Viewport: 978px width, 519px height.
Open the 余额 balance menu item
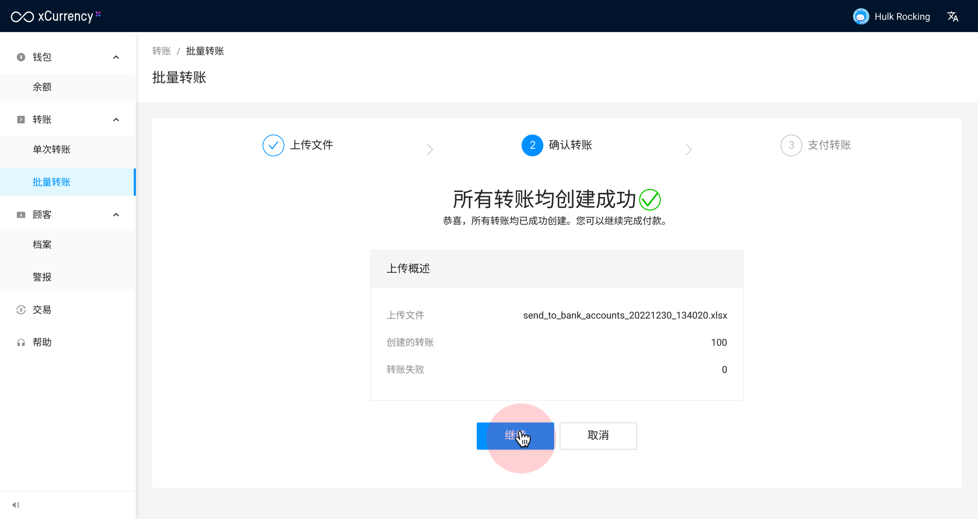point(42,87)
